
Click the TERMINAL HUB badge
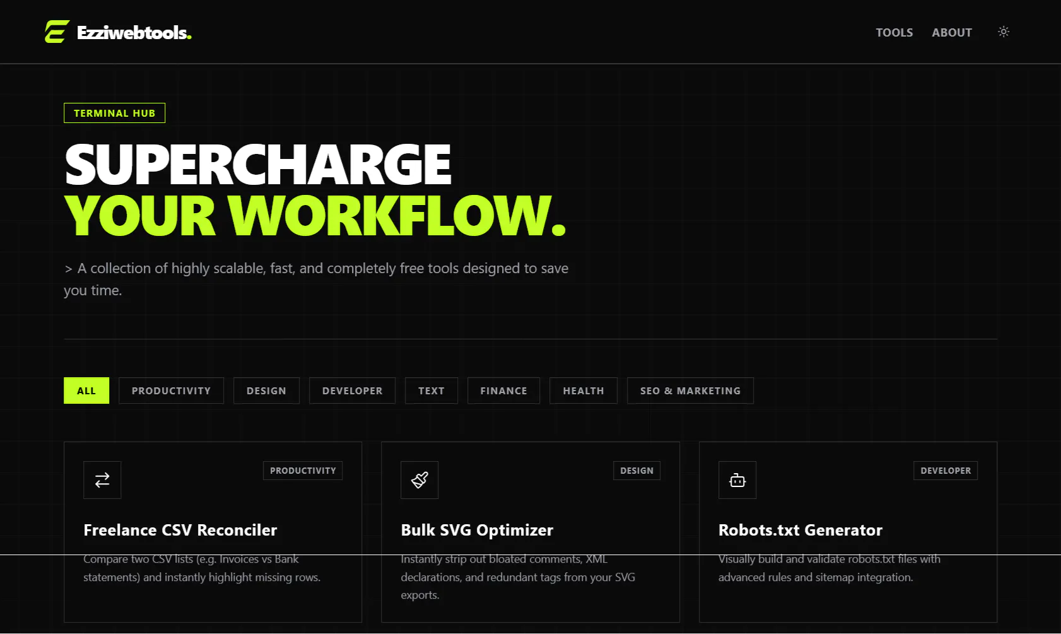point(114,113)
